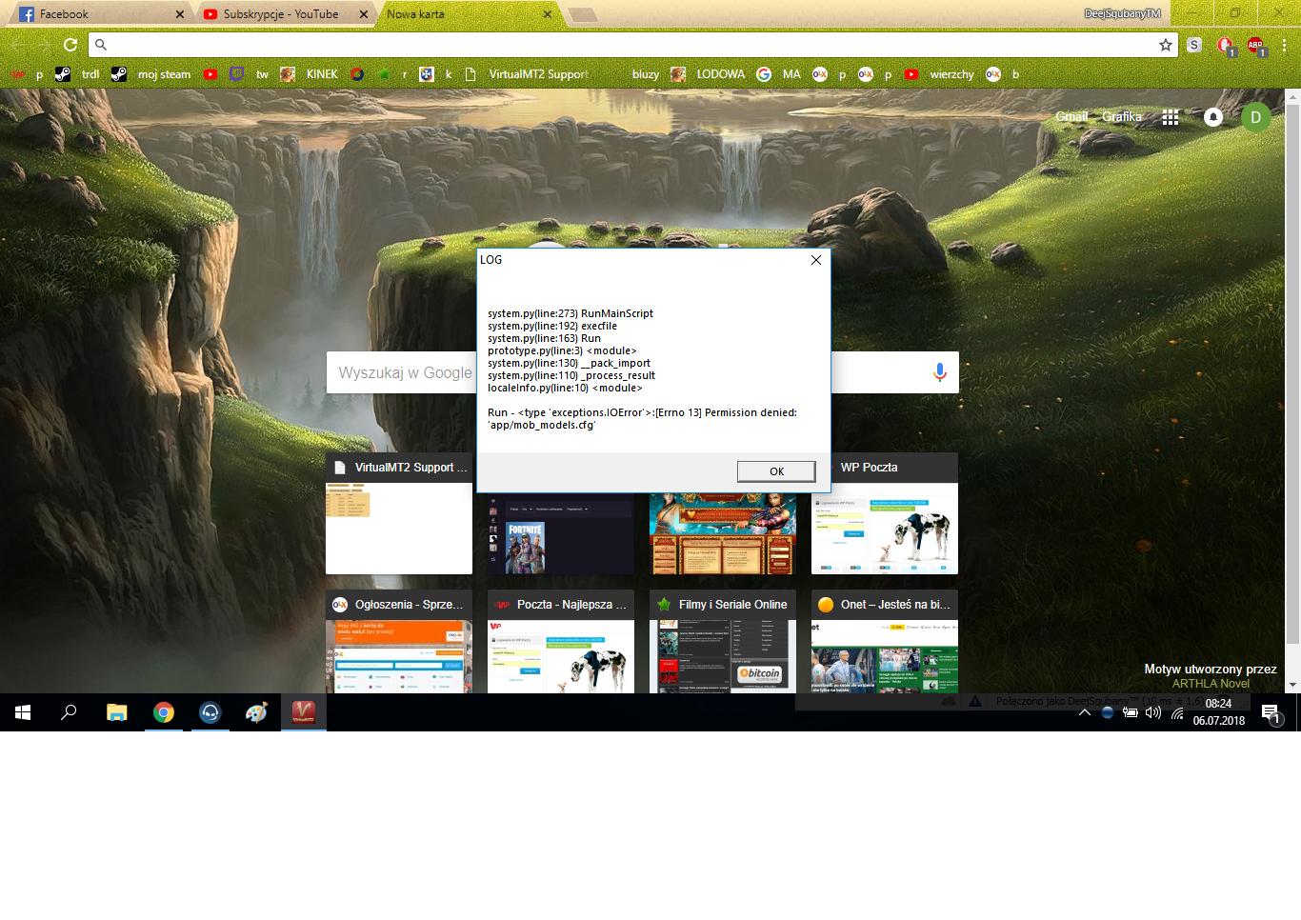Open the Wi-Fi network tray icon
Viewport: 1301px width, 920px height.
point(1177,712)
